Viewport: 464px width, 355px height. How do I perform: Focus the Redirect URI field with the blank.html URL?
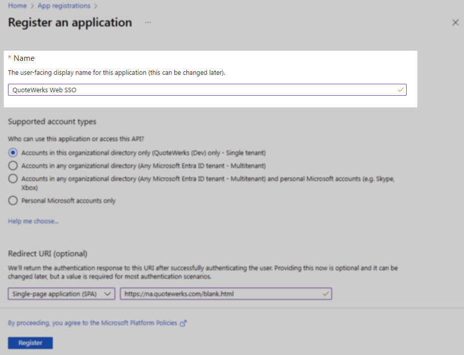(219, 294)
